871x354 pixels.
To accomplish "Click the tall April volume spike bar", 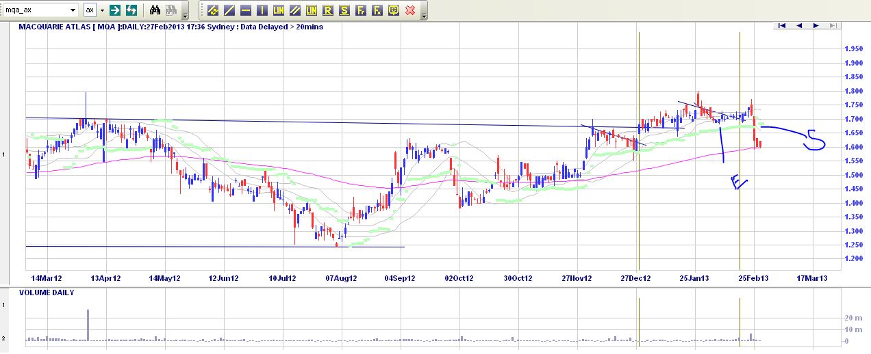I will pyautogui.click(x=88, y=325).
